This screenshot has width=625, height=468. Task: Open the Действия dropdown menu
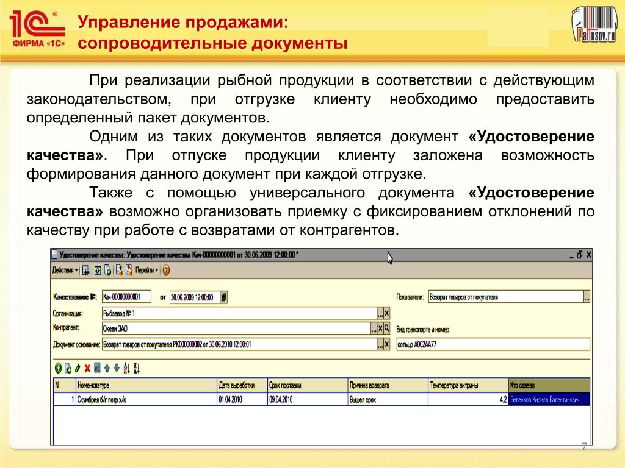click(x=65, y=270)
